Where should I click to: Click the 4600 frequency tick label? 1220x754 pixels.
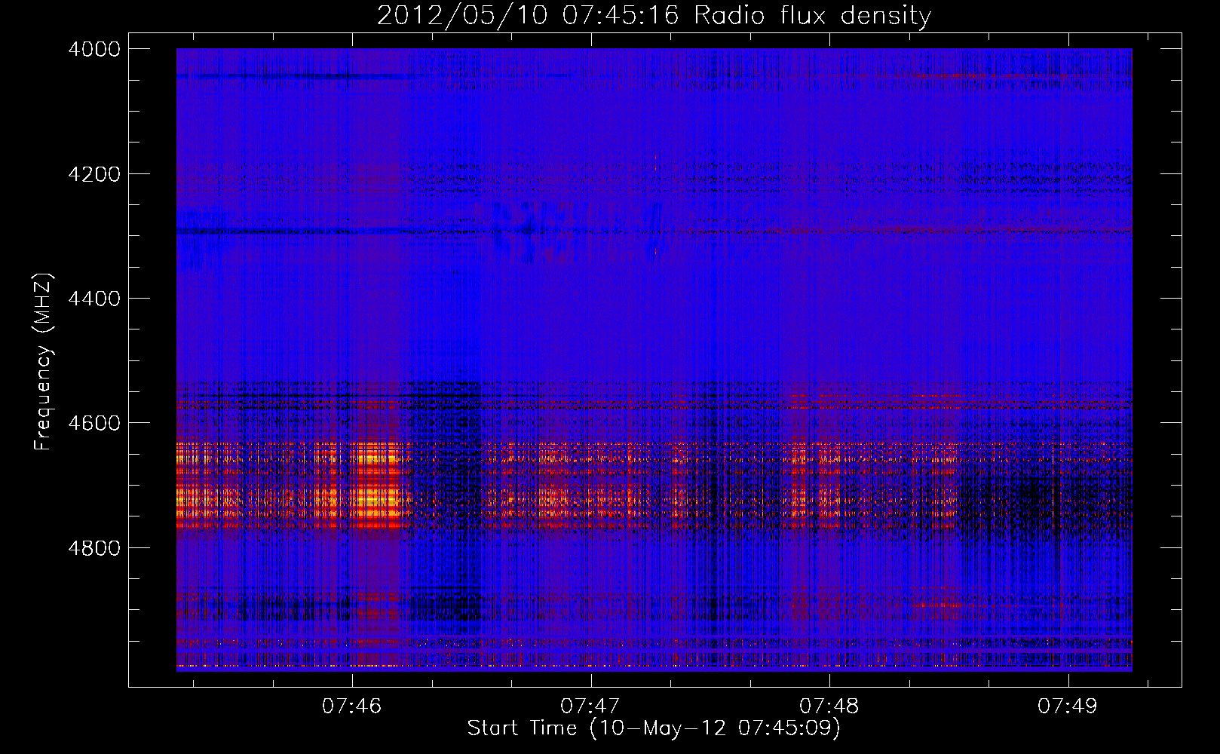tap(94, 423)
